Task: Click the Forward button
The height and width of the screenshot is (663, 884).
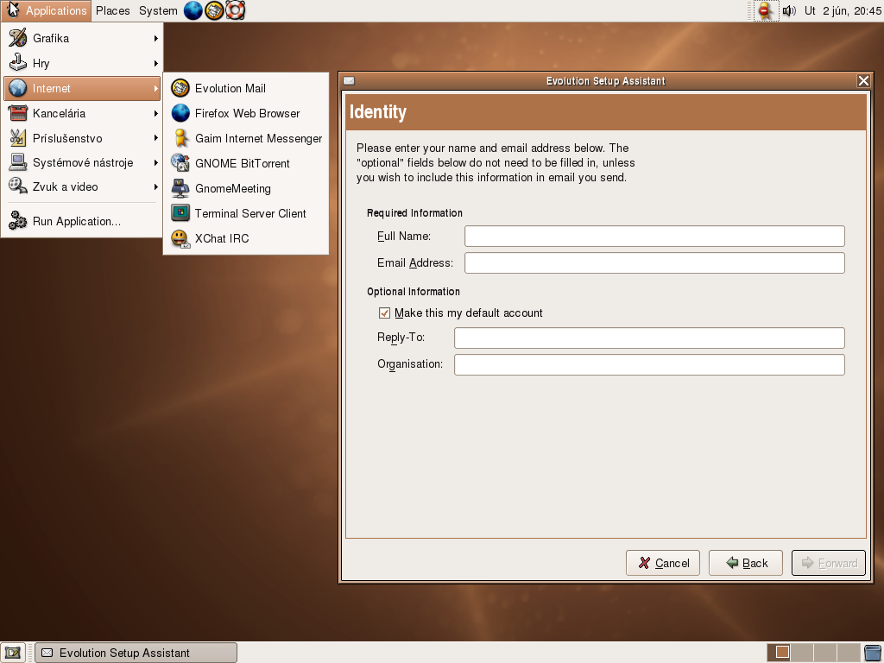Action: [x=829, y=563]
